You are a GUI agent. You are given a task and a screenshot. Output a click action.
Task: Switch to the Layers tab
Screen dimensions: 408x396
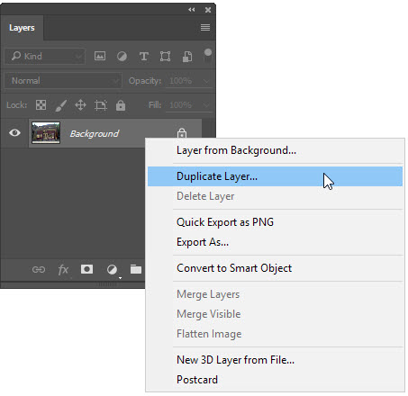[x=22, y=28]
